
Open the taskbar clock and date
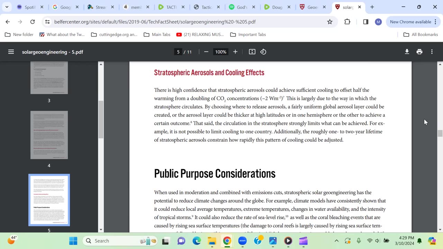point(404,241)
